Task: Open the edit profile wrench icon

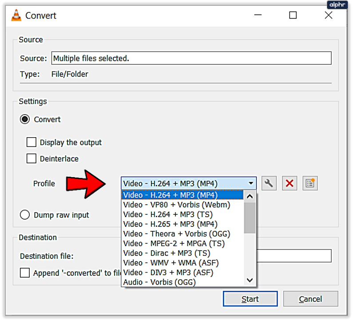Action: (269, 183)
